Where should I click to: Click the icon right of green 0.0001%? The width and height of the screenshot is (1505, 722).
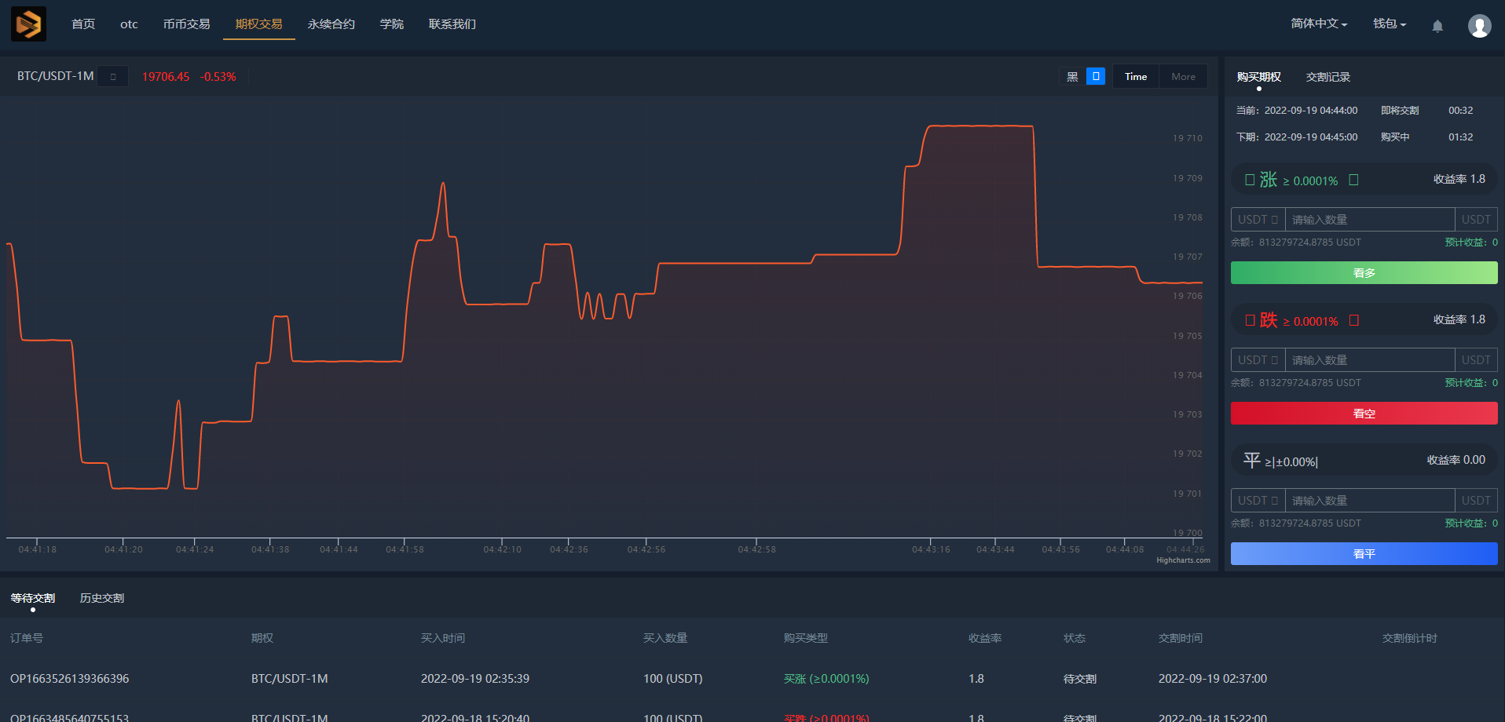[1353, 180]
